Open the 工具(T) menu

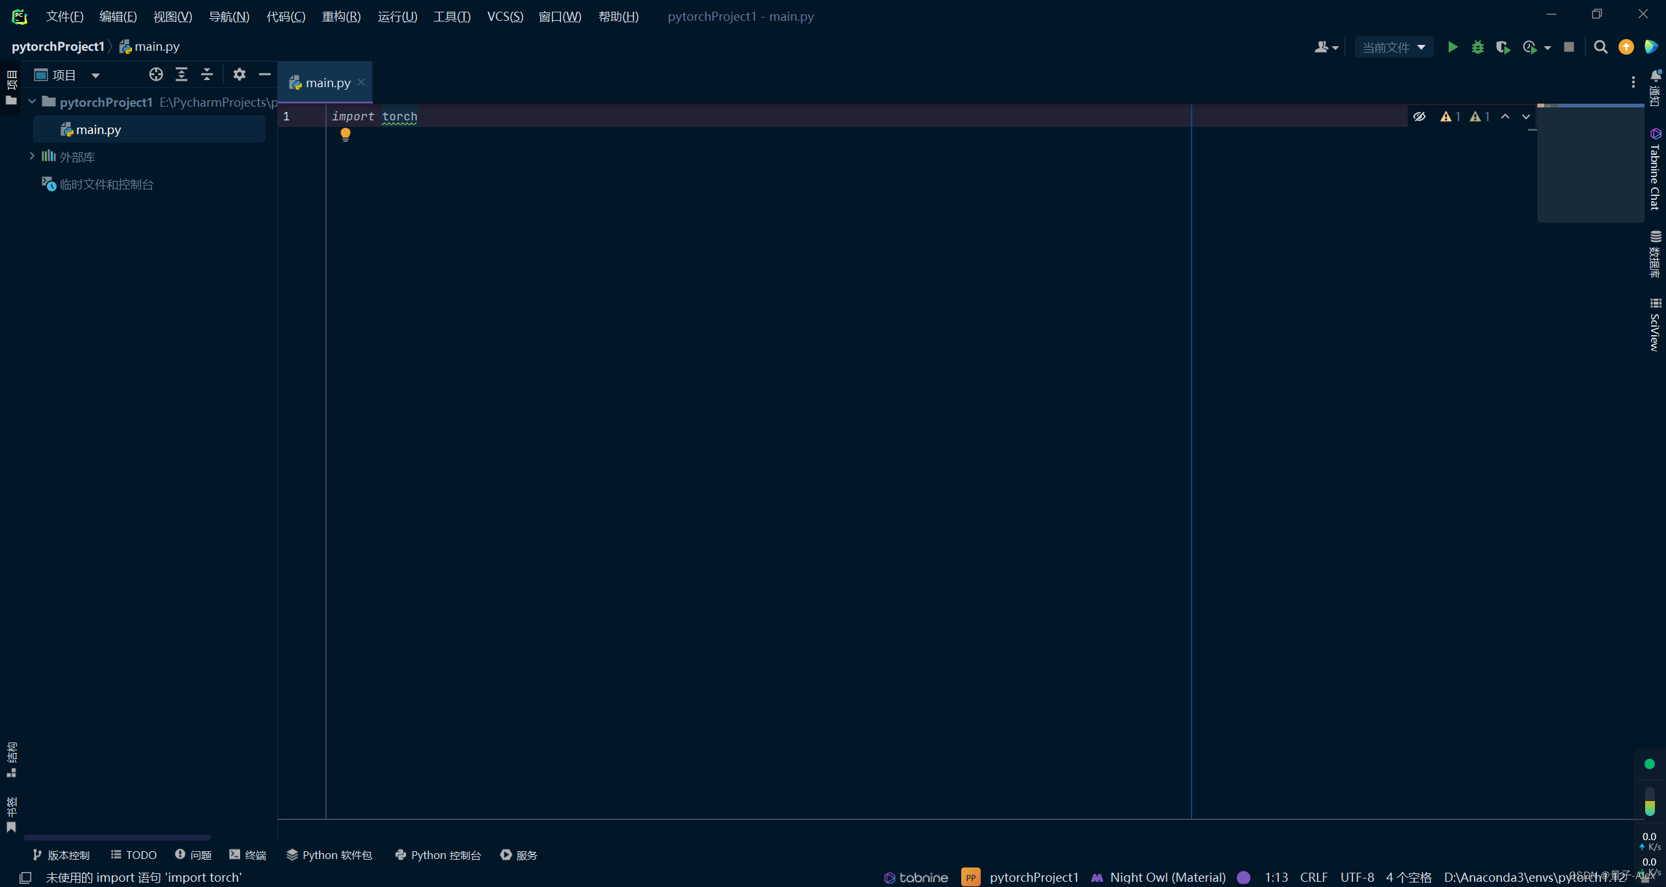(452, 16)
